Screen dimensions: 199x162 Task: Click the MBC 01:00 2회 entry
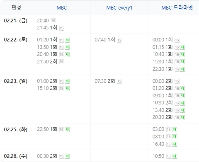tap(47, 81)
